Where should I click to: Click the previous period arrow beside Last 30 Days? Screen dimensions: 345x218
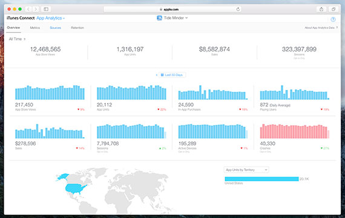(x=156, y=75)
